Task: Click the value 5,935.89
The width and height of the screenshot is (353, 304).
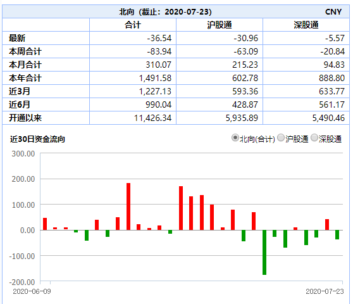Action: (242, 118)
